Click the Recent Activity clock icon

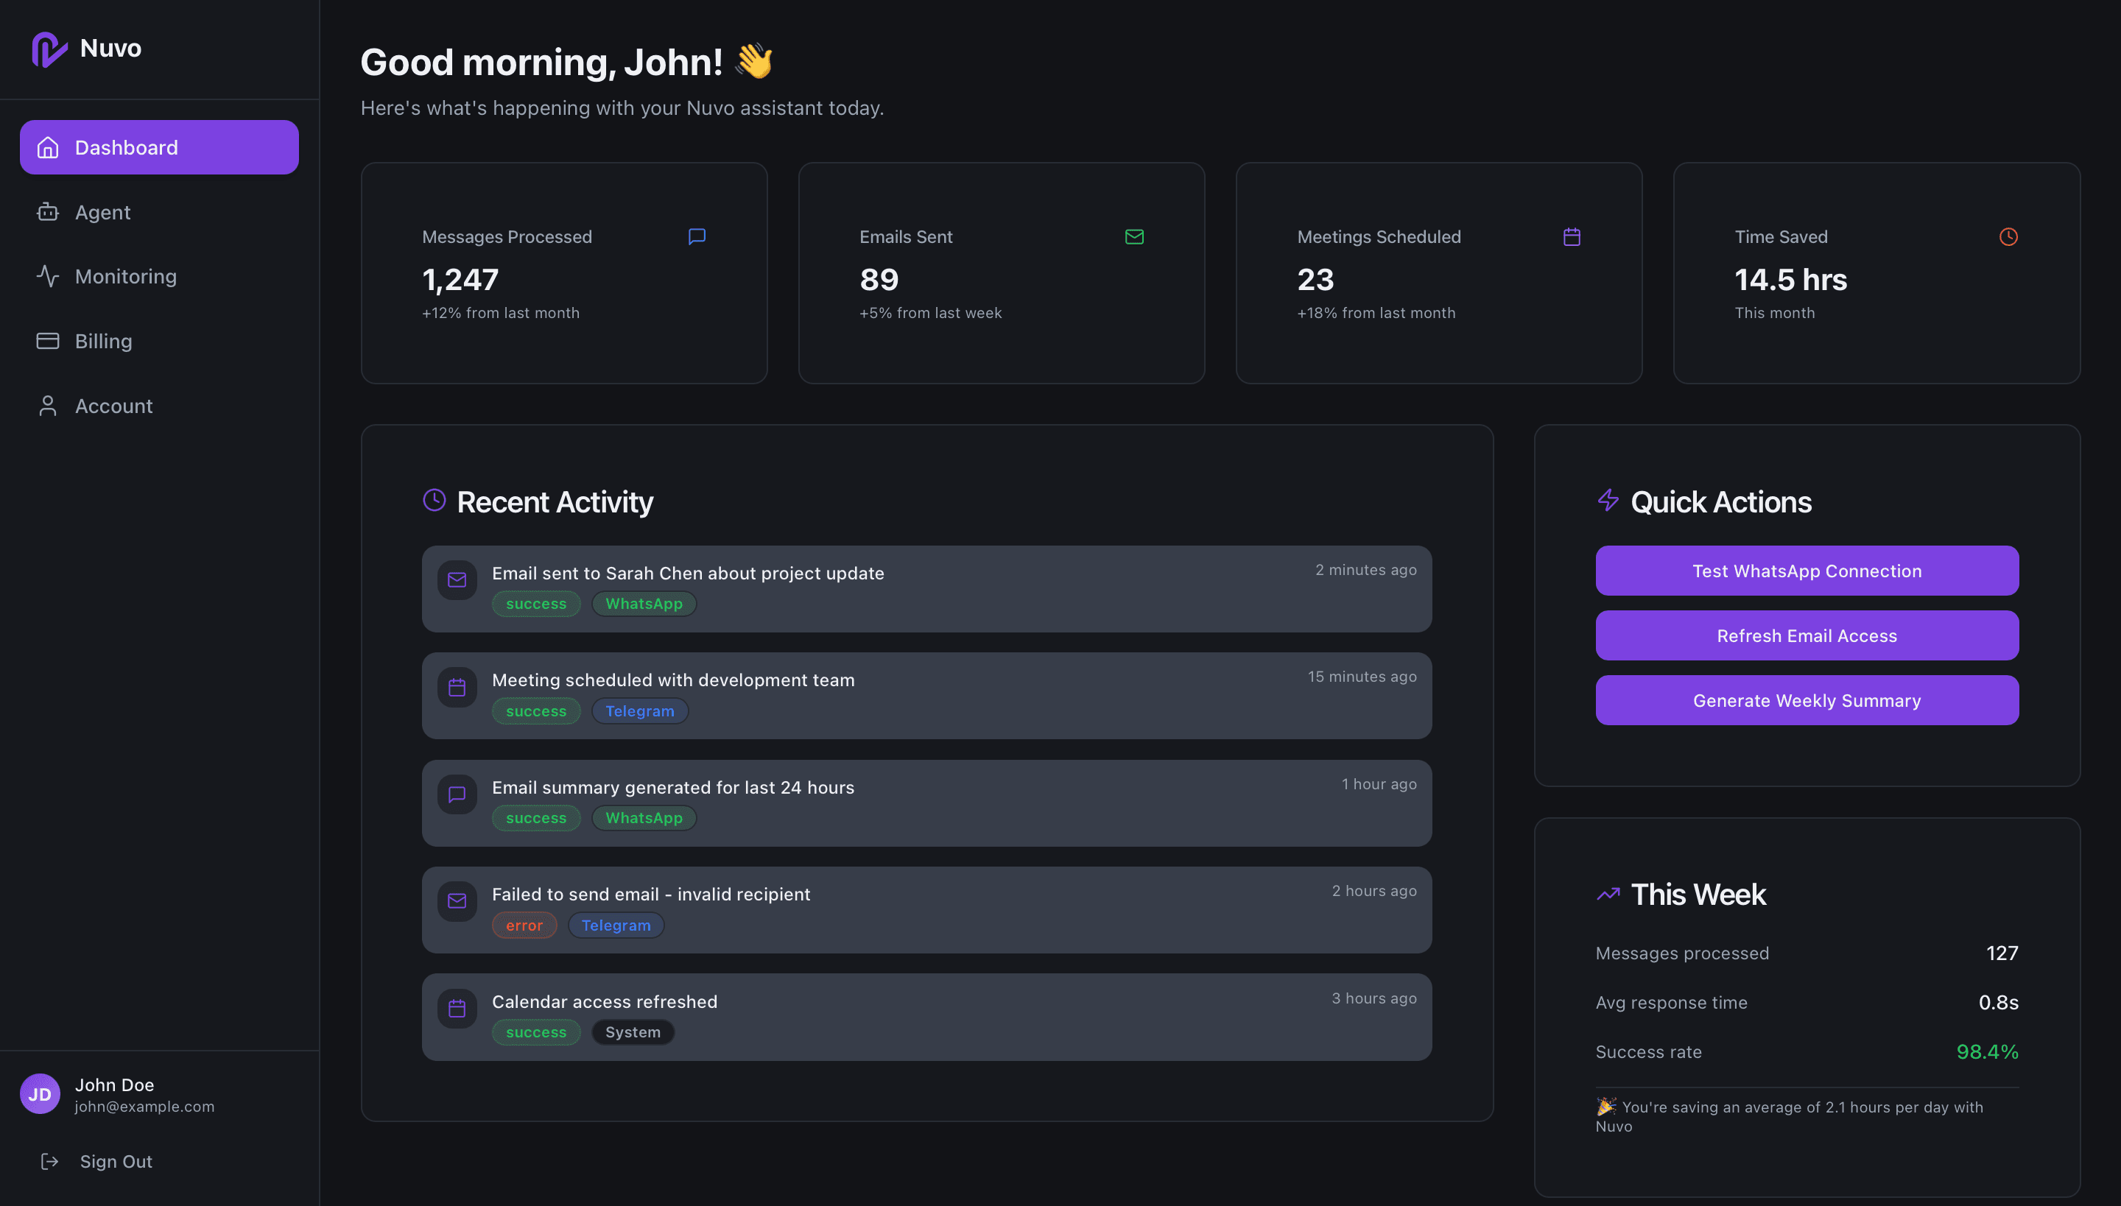tap(435, 501)
